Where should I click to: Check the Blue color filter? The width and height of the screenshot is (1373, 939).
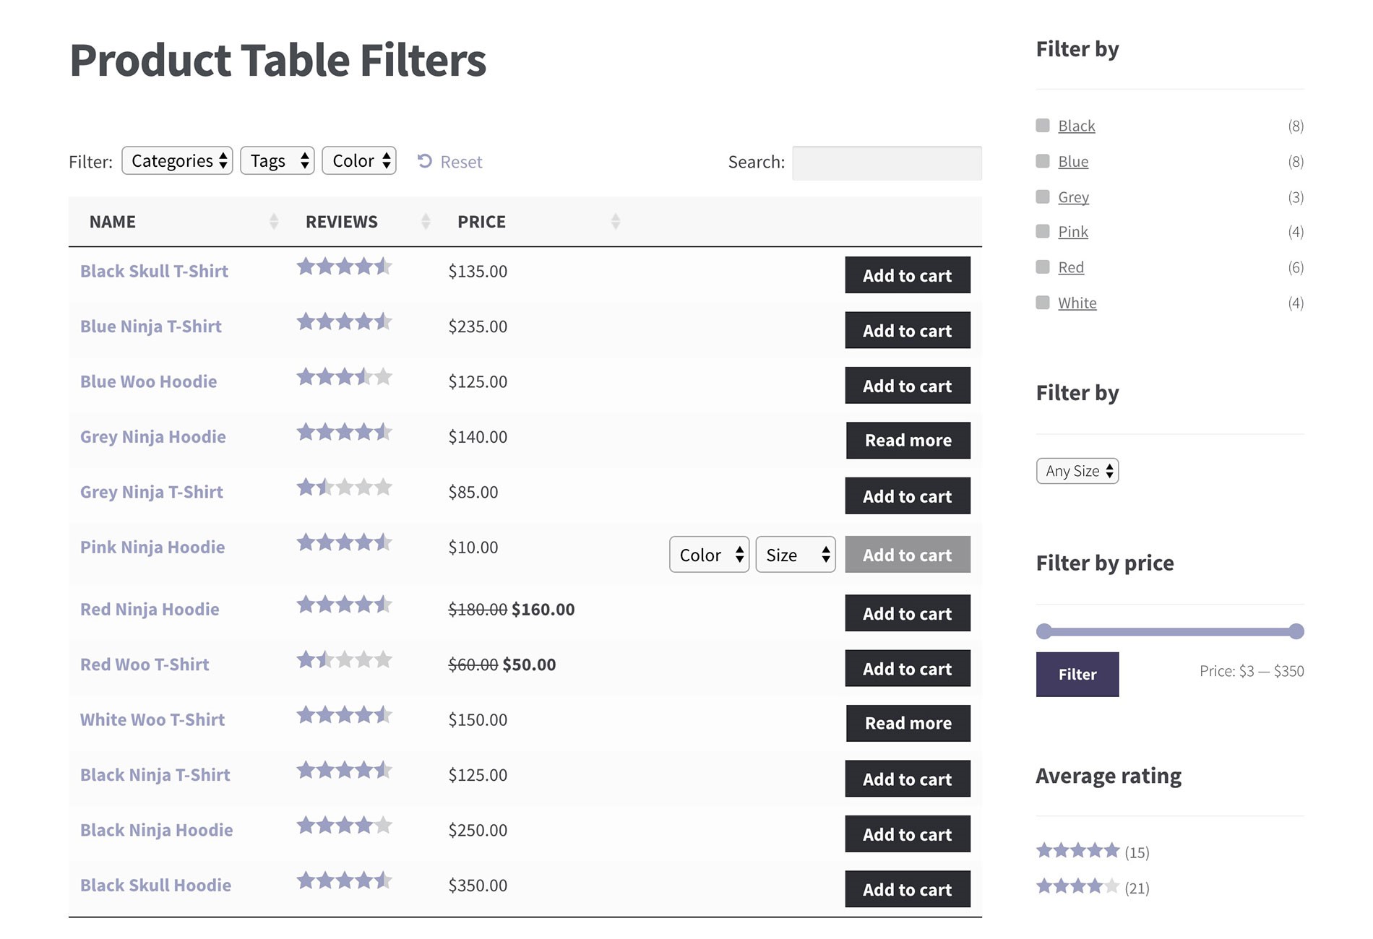point(1042,161)
